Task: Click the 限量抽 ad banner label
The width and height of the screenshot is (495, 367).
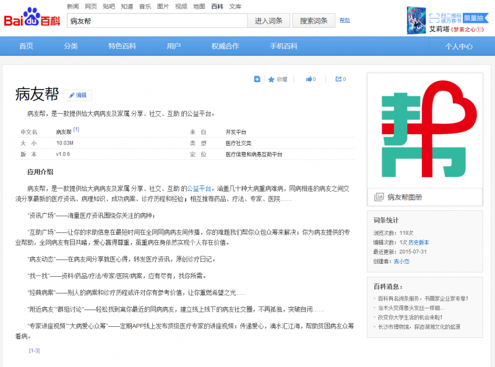Action: point(475,18)
